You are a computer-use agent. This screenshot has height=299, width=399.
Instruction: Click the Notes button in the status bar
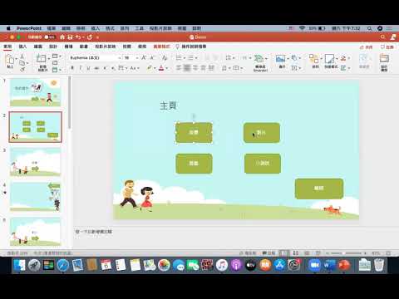(x=248, y=253)
